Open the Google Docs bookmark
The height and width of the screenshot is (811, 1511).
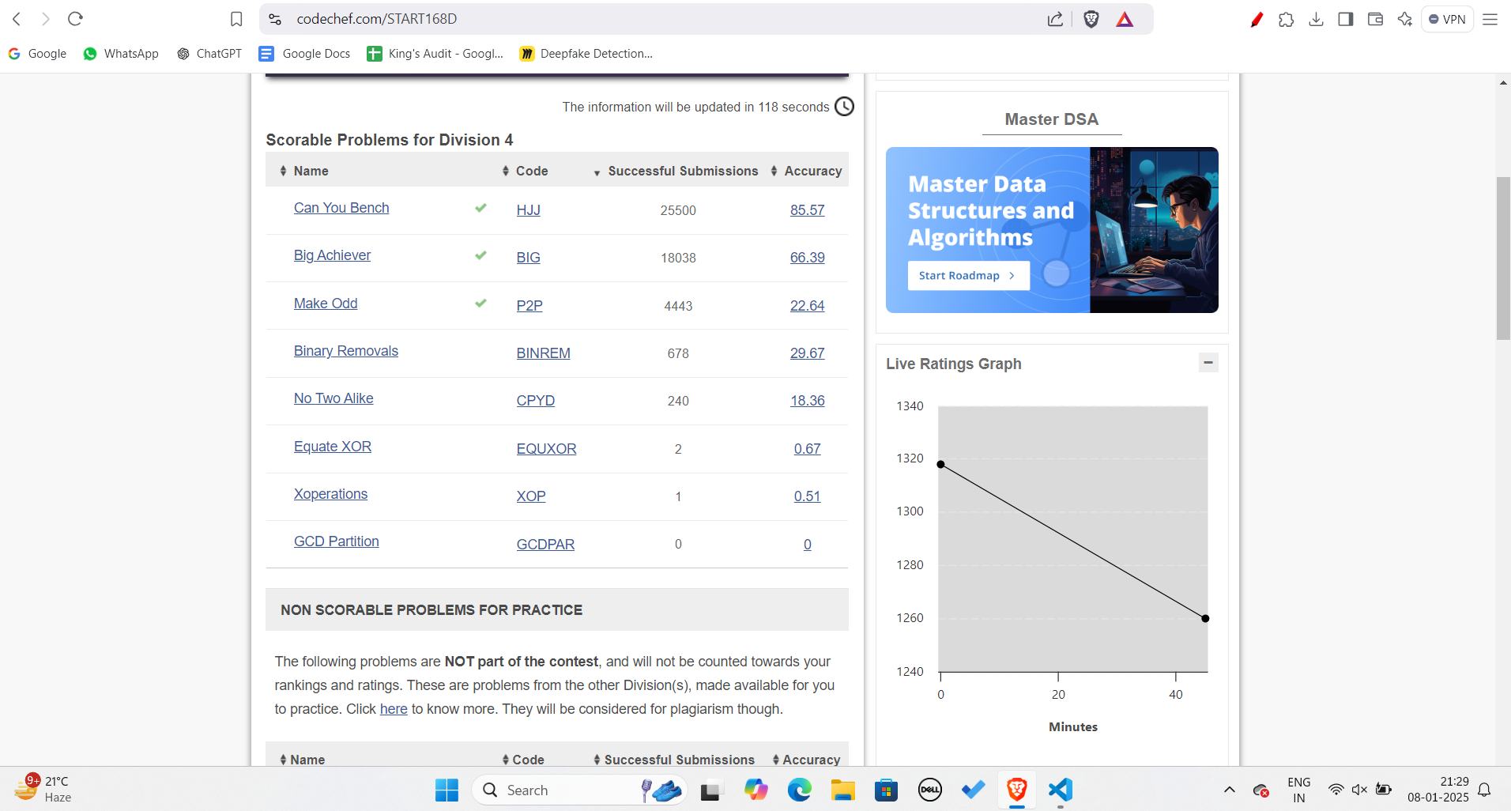coord(305,54)
